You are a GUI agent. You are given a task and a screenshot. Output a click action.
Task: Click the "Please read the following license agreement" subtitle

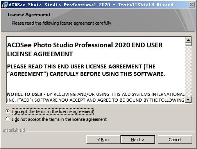62,23
